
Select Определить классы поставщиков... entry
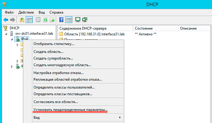[x=78, y=94]
